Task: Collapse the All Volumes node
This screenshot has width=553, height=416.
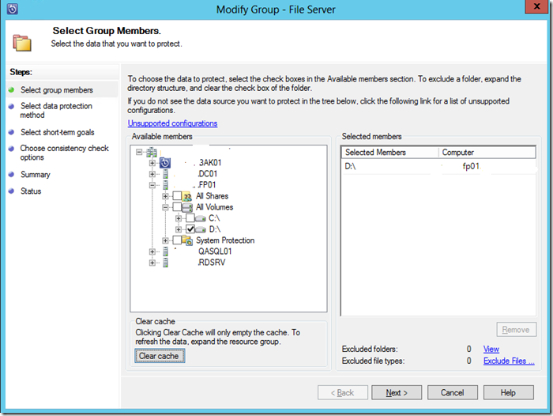Action: click(x=165, y=207)
